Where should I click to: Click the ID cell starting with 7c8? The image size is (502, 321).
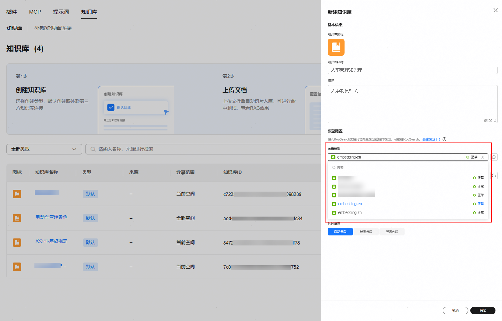point(261,267)
